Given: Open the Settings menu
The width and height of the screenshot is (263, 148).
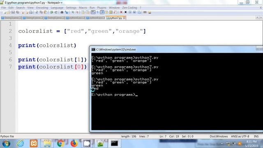Looking at the screenshot, I should tap(71, 8).
